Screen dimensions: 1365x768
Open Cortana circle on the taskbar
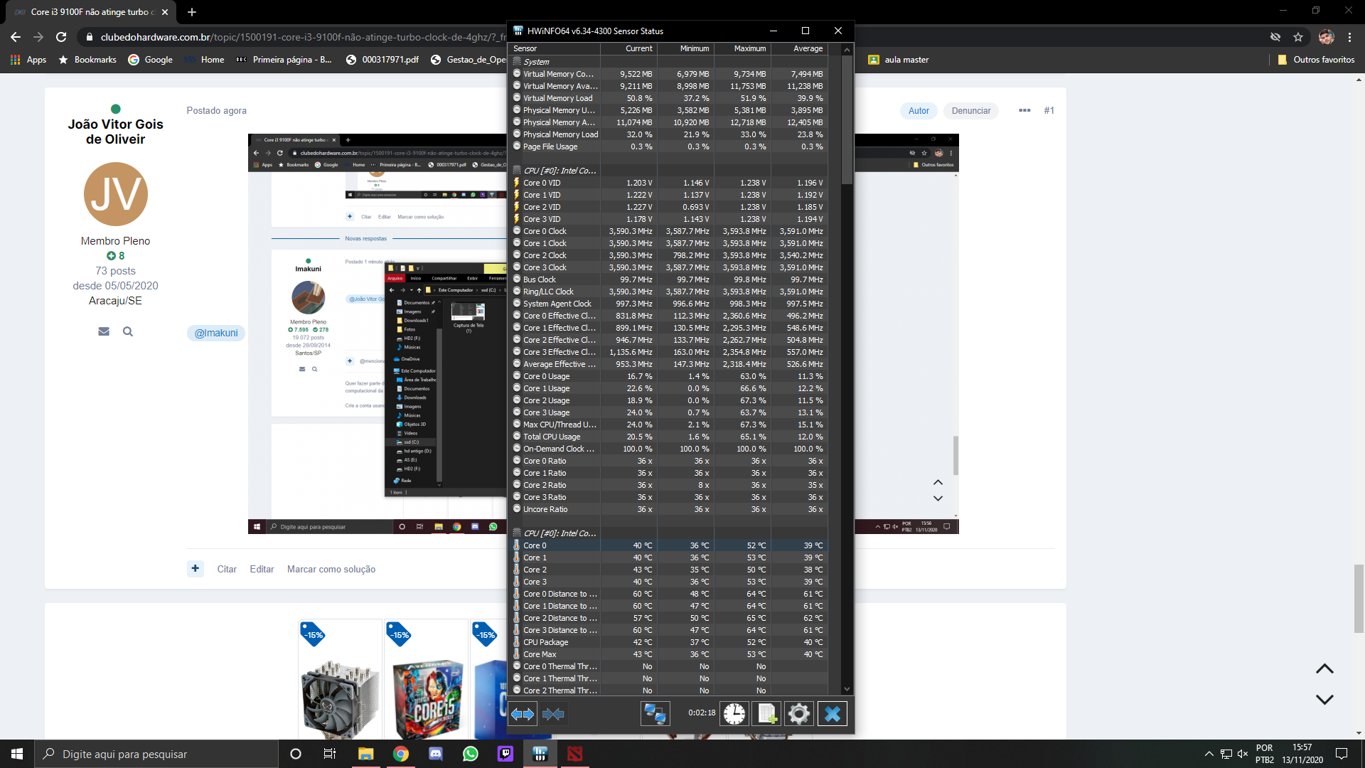pos(296,754)
